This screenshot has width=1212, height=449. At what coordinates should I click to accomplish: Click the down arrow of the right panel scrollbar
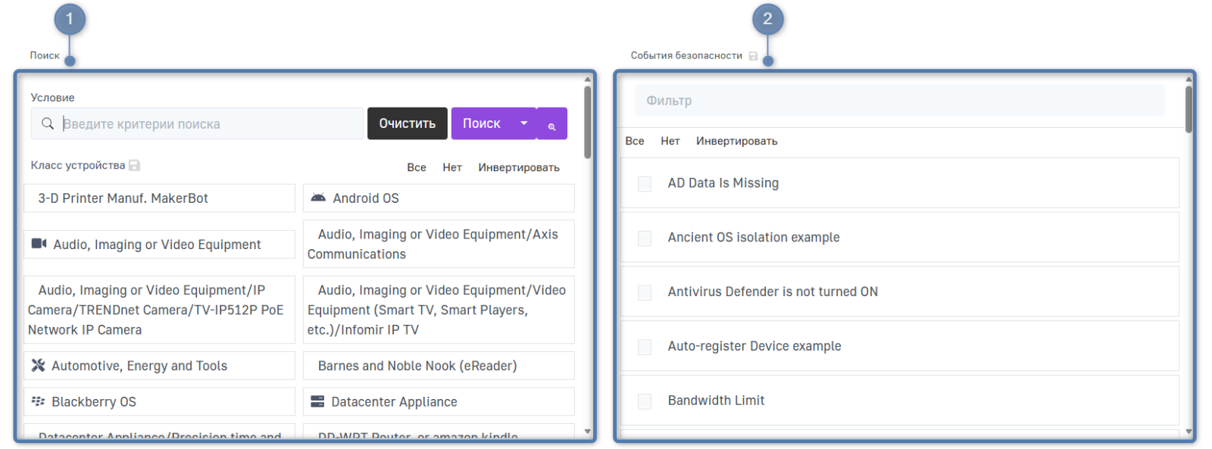[1189, 432]
